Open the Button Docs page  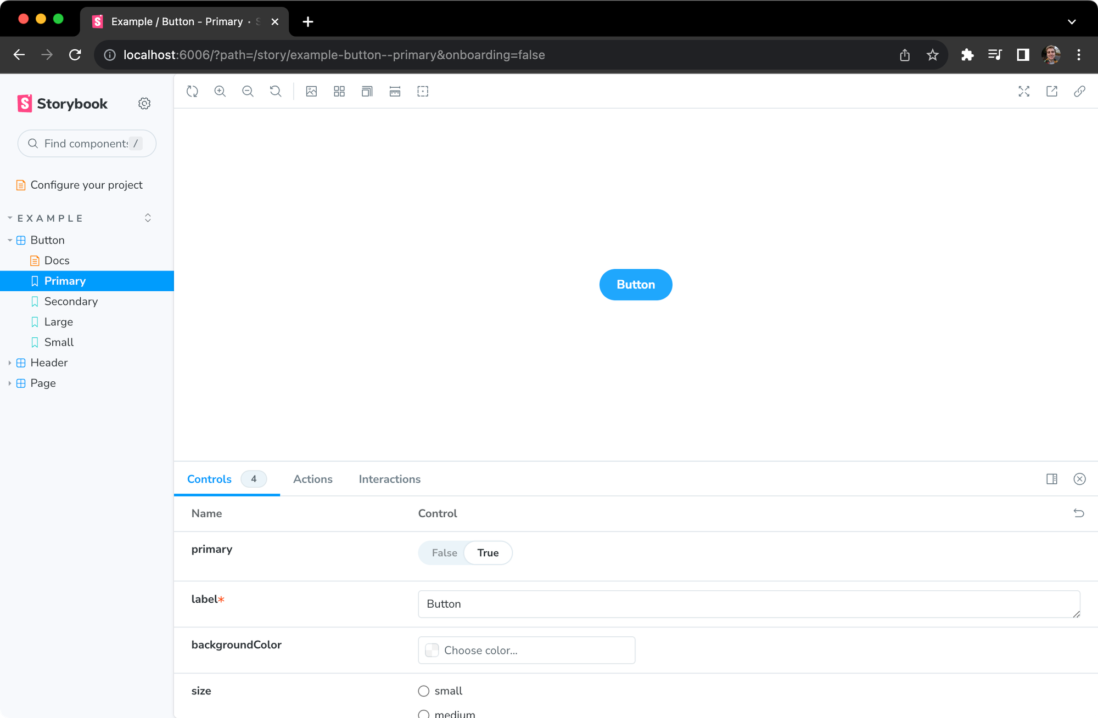click(x=57, y=260)
